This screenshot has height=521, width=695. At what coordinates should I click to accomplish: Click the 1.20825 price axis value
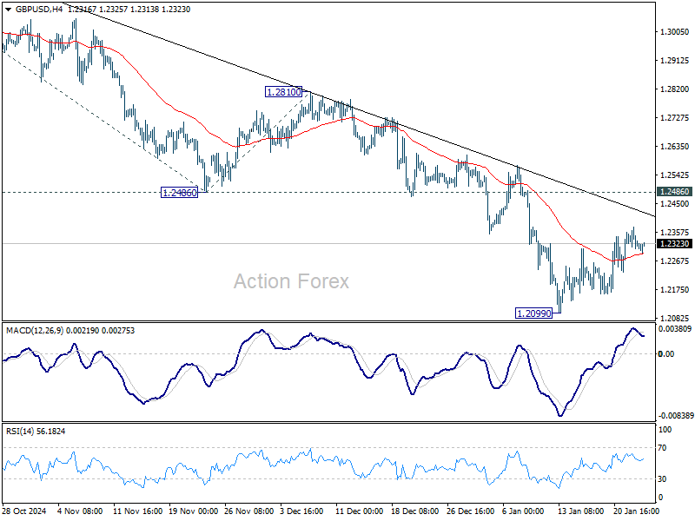tap(675, 318)
